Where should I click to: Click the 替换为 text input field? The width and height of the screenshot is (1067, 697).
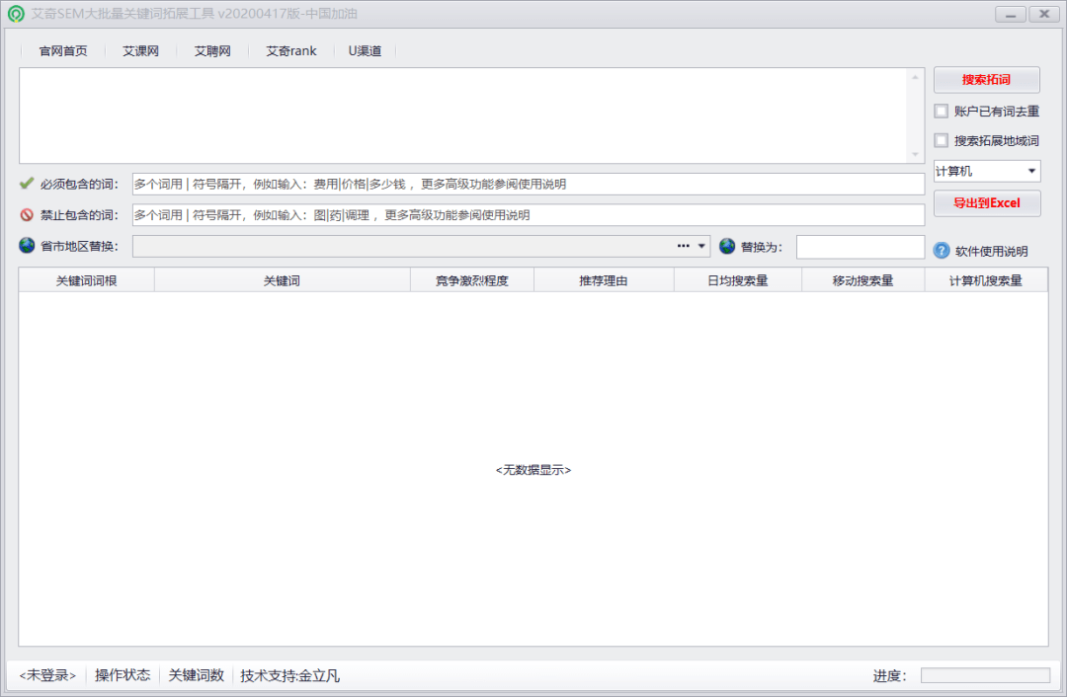coord(860,247)
